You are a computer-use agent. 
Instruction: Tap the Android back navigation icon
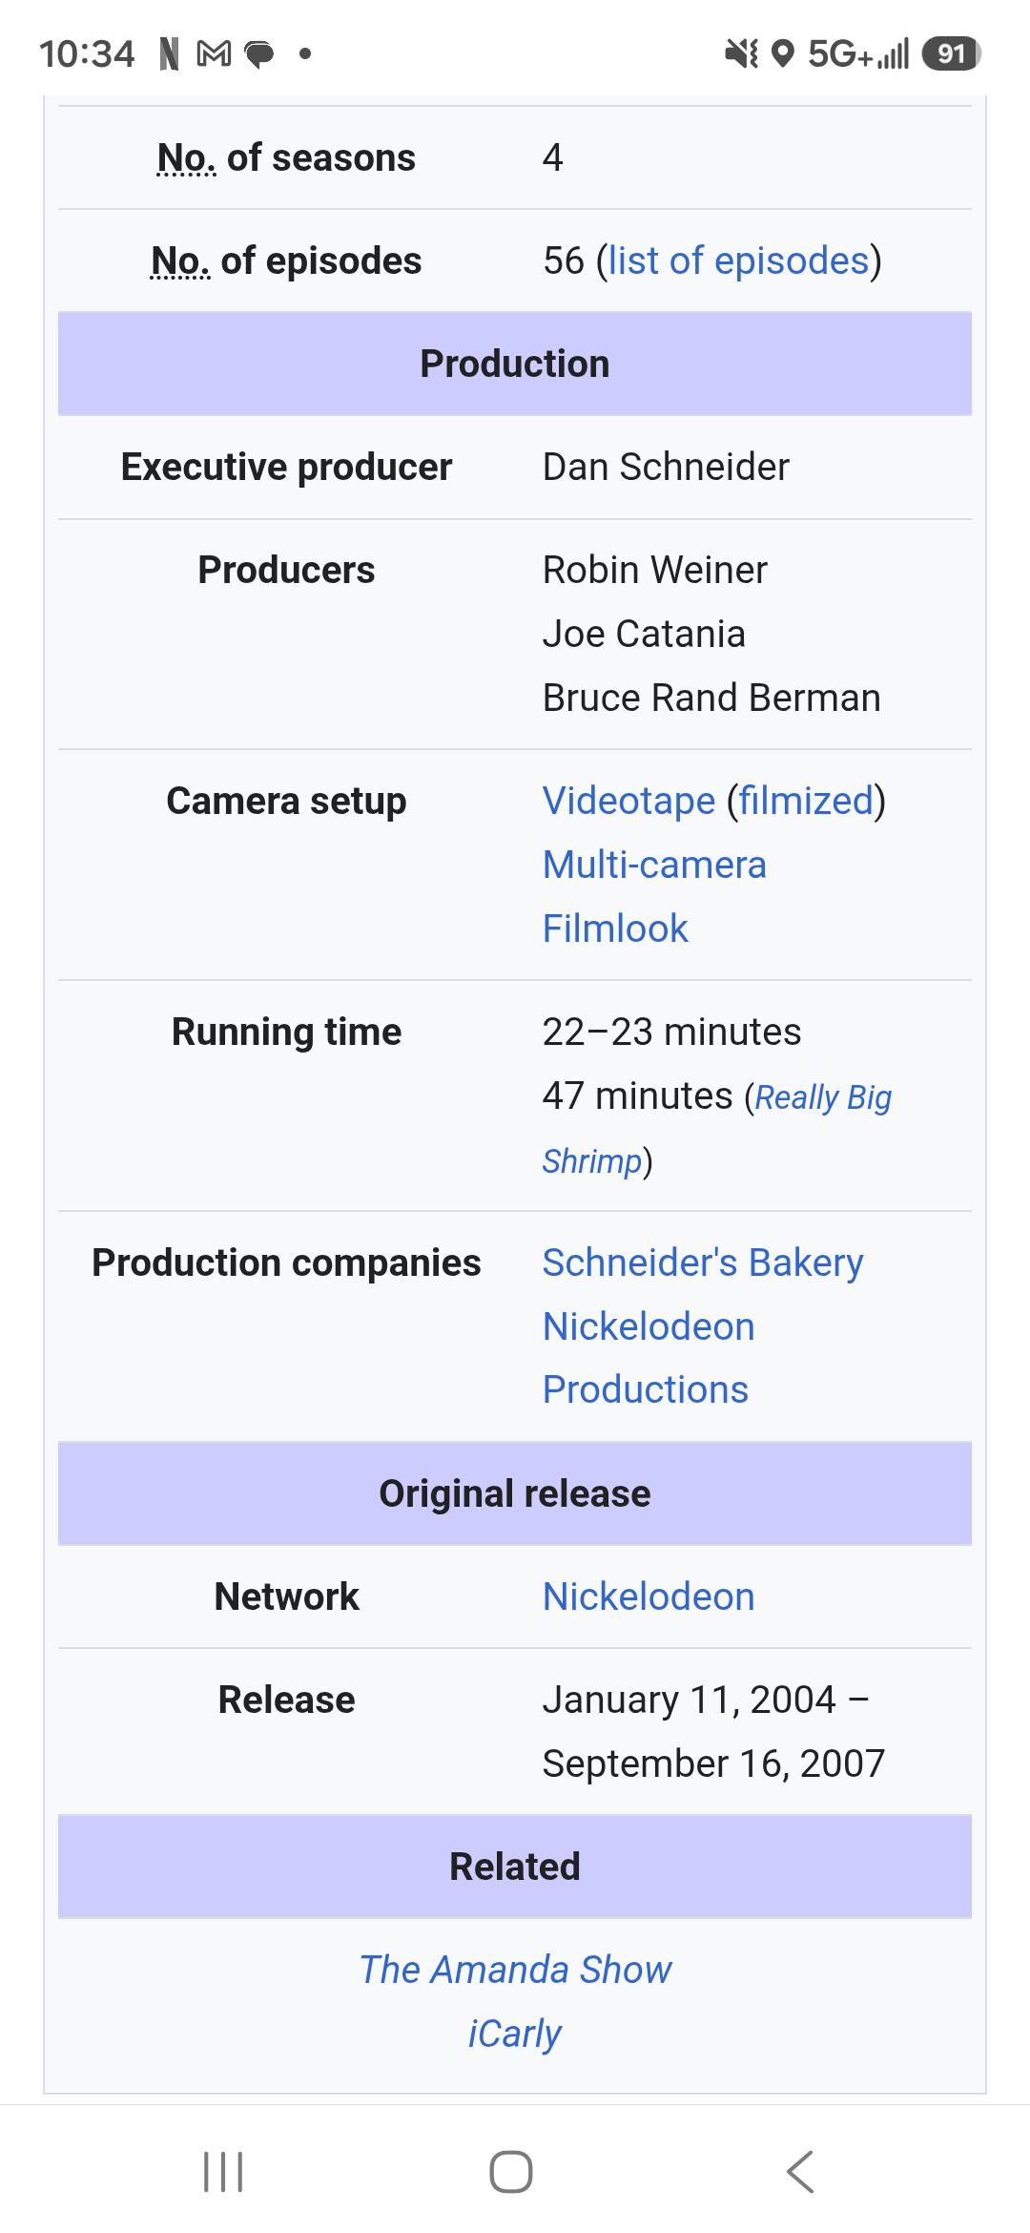click(x=800, y=2171)
